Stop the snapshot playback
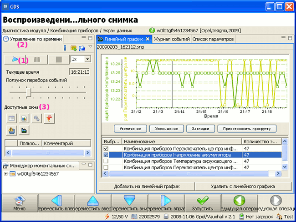Viewport: 296px width, 222px height. point(59,60)
